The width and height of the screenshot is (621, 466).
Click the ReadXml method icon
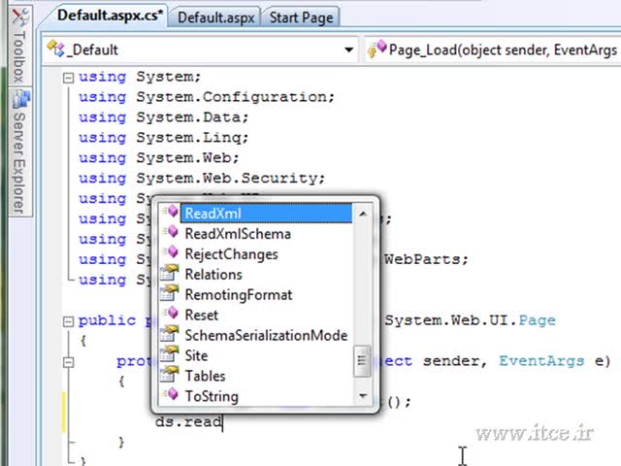pyautogui.click(x=171, y=212)
